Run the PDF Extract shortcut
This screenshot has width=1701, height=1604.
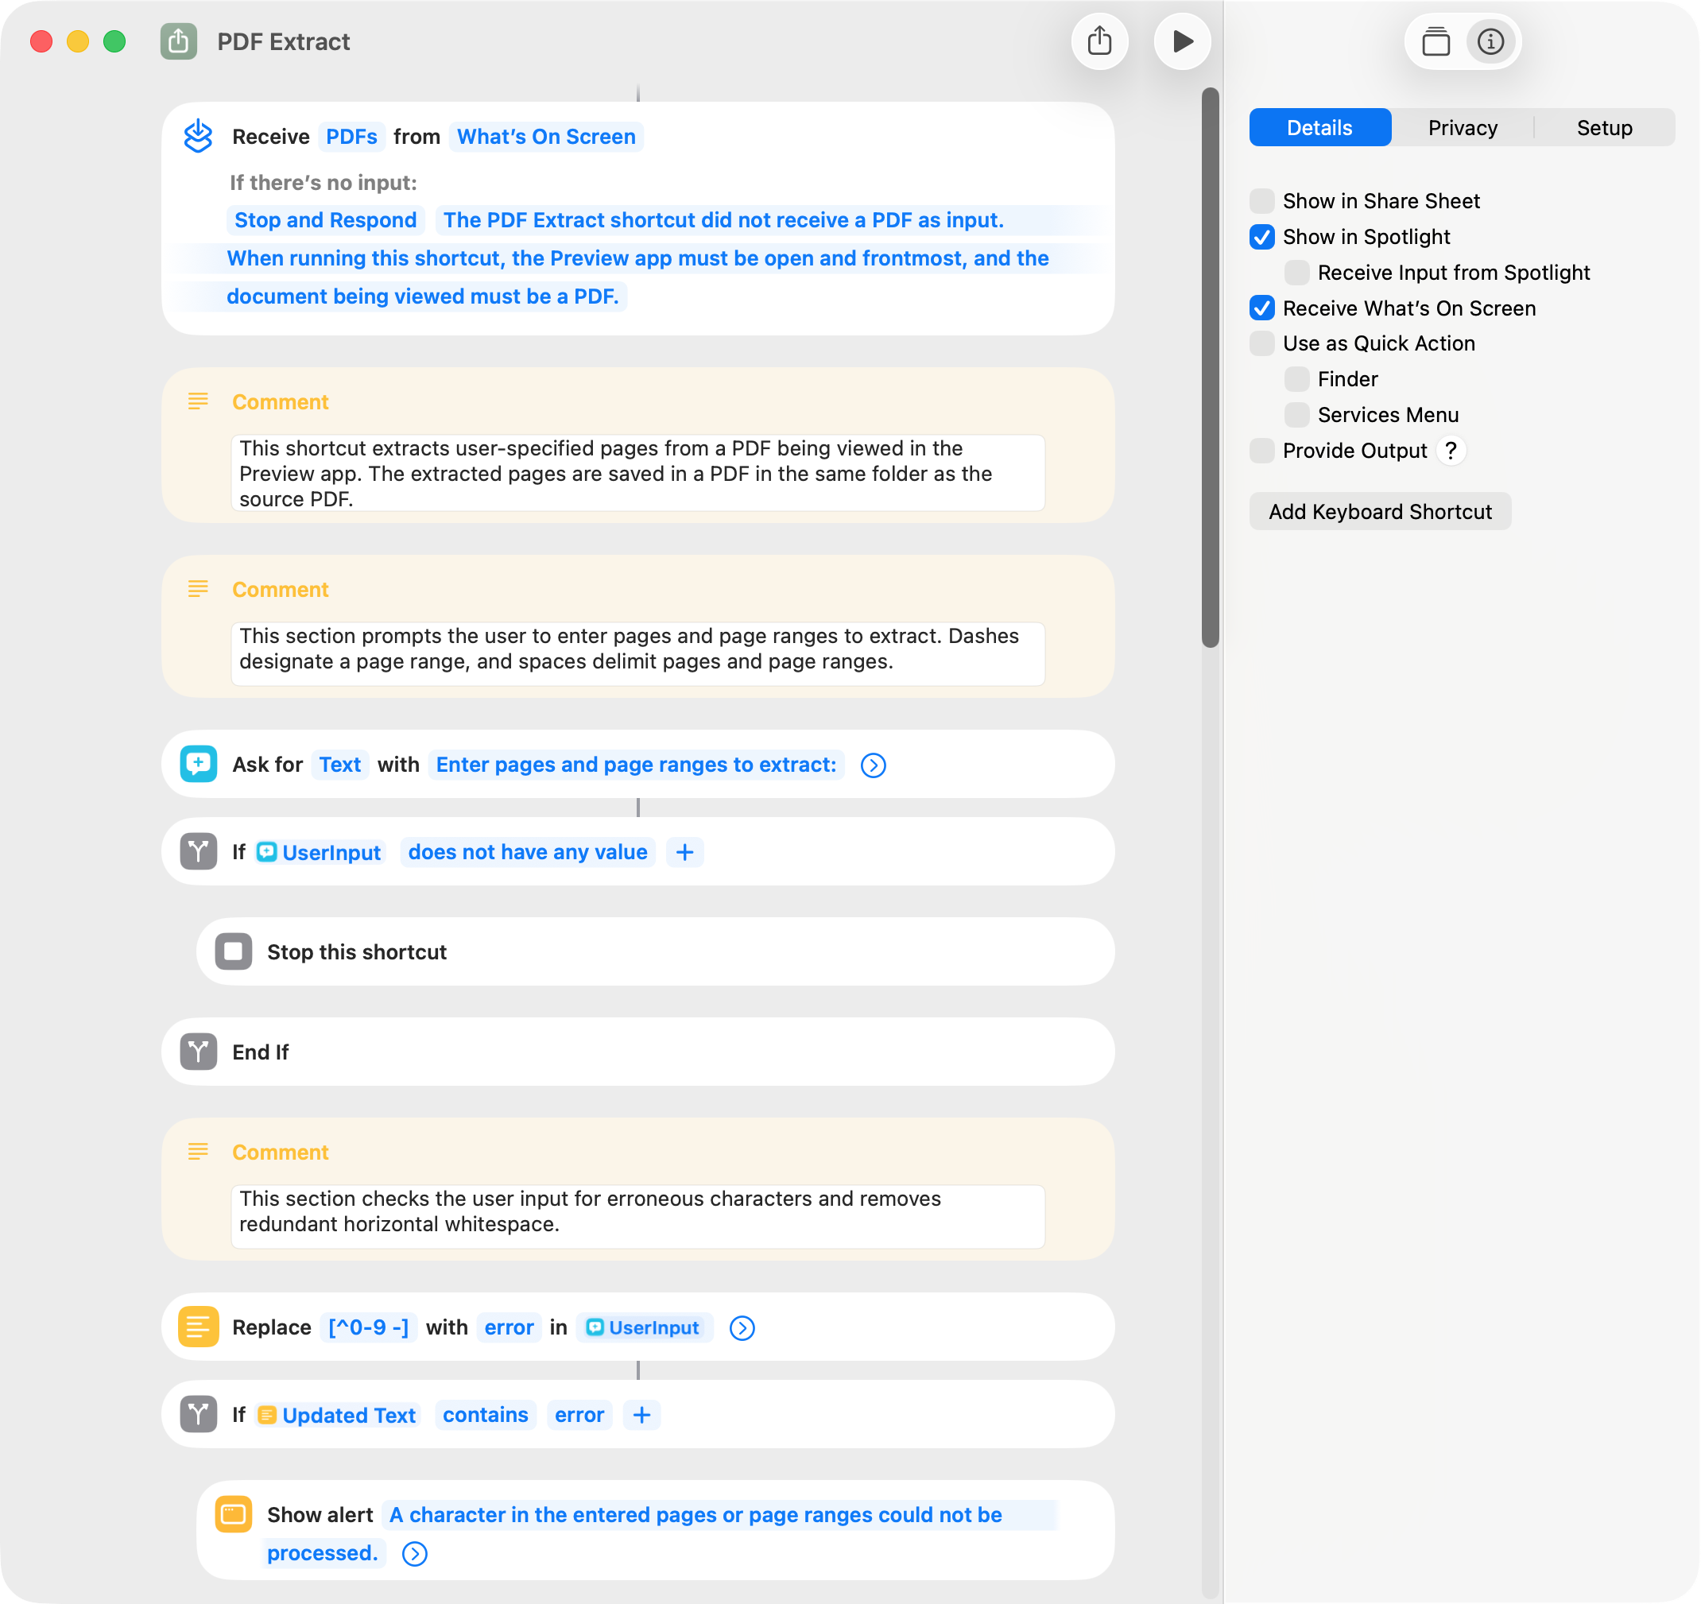(1182, 41)
